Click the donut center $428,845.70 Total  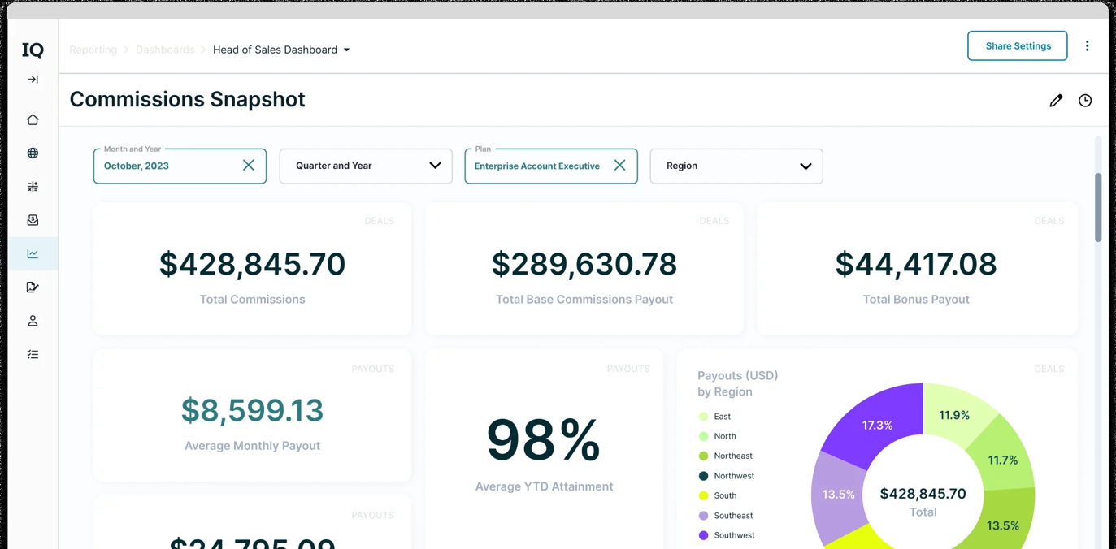pyautogui.click(x=923, y=502)
